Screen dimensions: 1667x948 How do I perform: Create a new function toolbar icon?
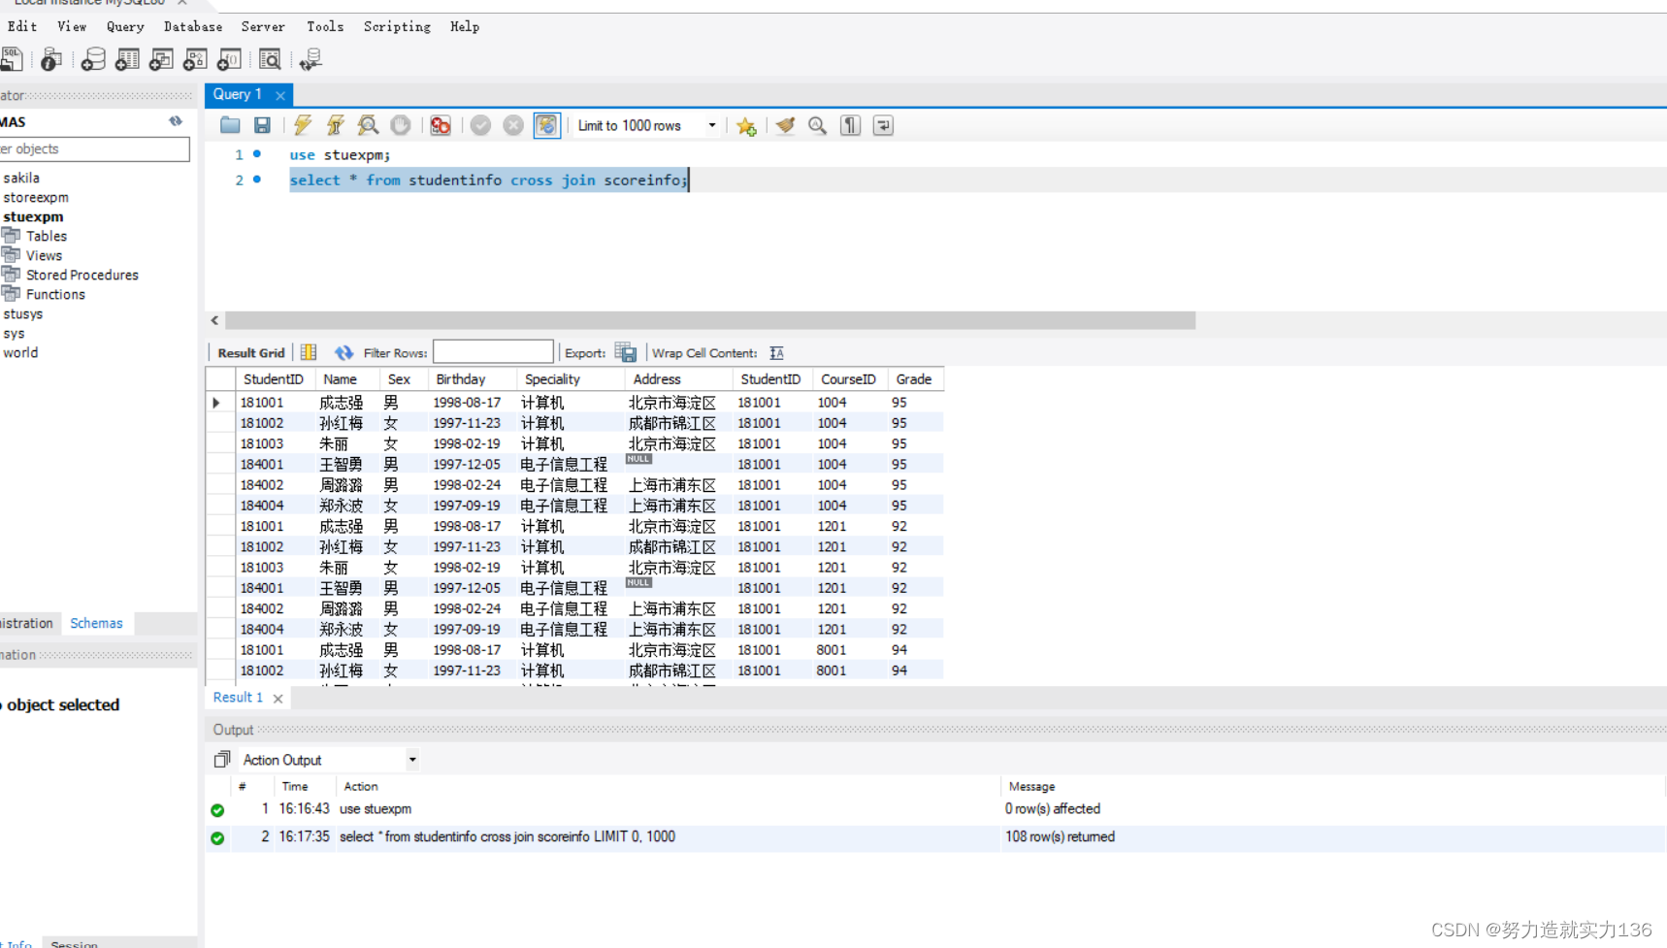pos(229,59)
